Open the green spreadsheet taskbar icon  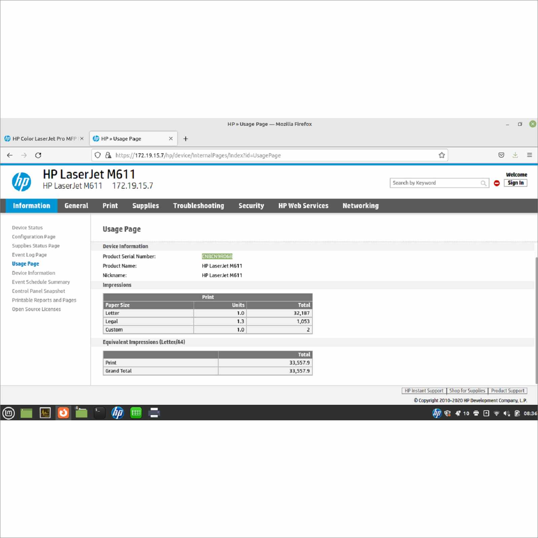coord(136,413)
